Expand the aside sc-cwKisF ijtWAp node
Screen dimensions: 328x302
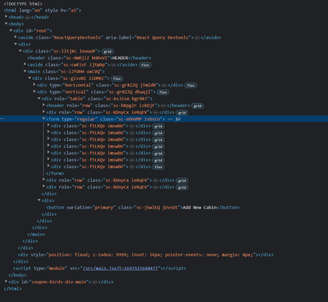(x=25, y=64)
